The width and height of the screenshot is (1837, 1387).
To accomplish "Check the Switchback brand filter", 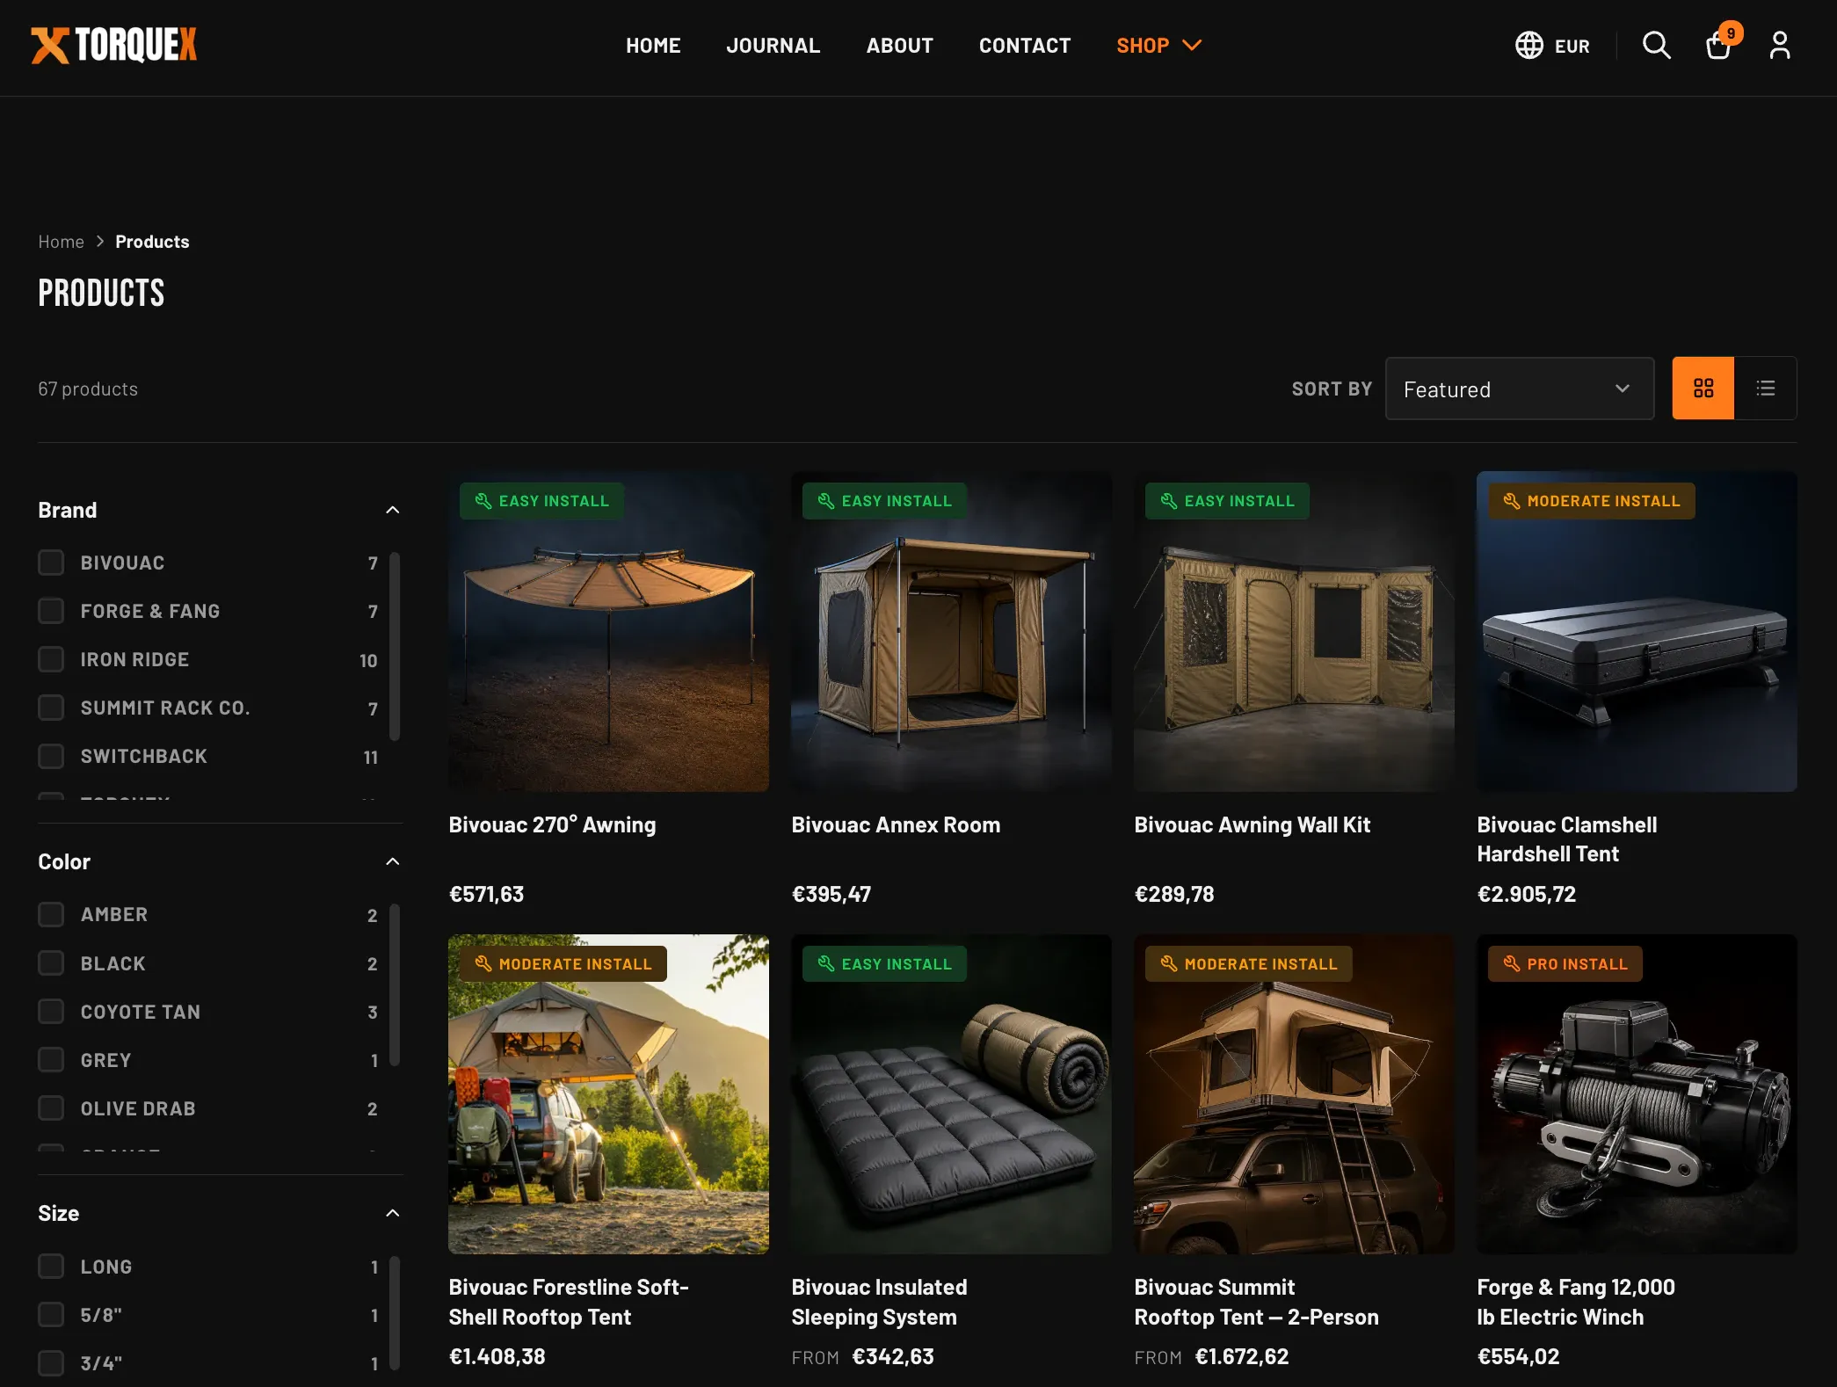I will [x=51, y=756].
